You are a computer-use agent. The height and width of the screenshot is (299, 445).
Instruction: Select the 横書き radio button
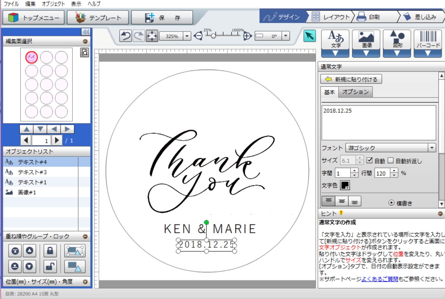point(391,203)
